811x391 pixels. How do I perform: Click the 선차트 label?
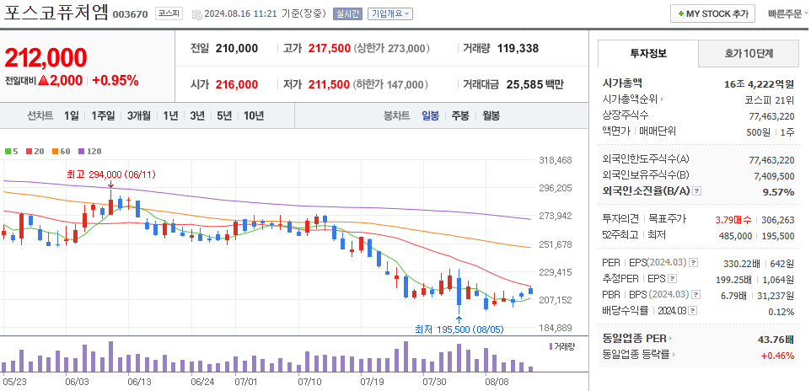[x=40, y=115]
